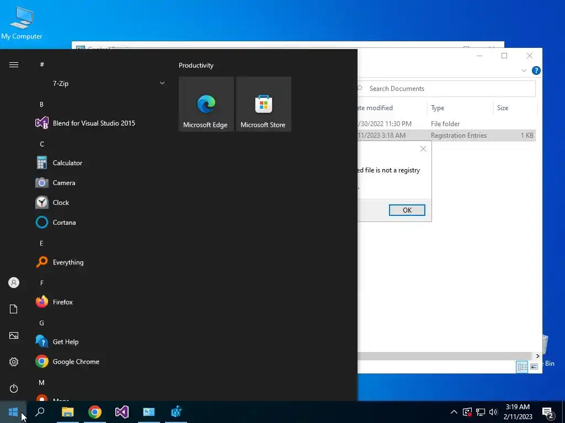Click OK in the registry error dialog

click(407, 210)
